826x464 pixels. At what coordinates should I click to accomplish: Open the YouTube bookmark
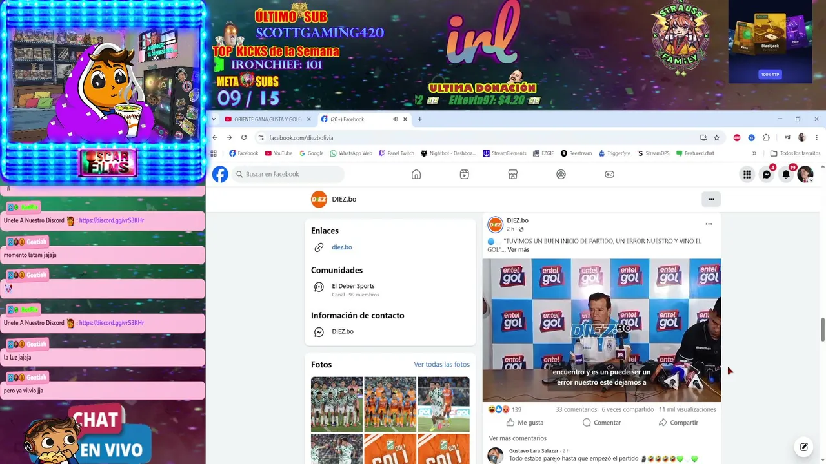coord(279,153)
